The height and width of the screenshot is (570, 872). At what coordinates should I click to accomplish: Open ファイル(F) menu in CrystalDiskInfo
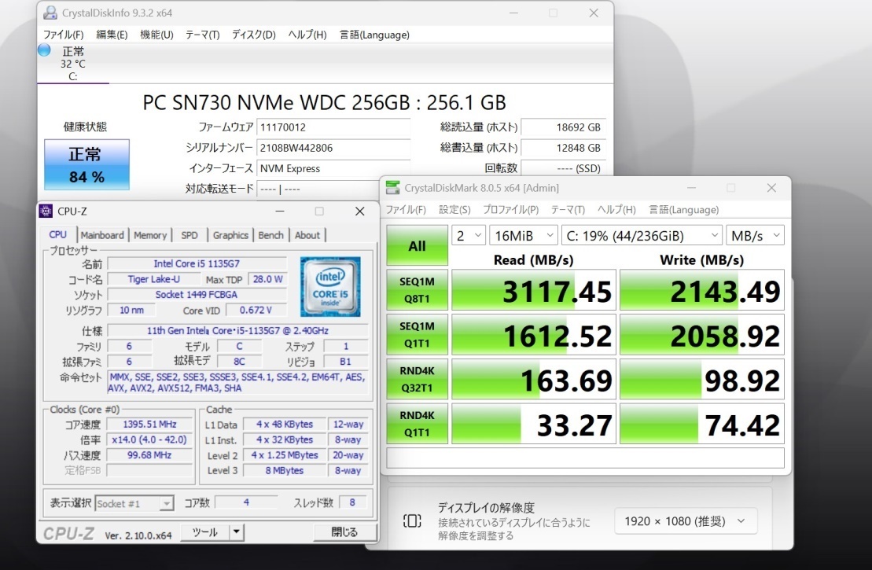[64, 35]
